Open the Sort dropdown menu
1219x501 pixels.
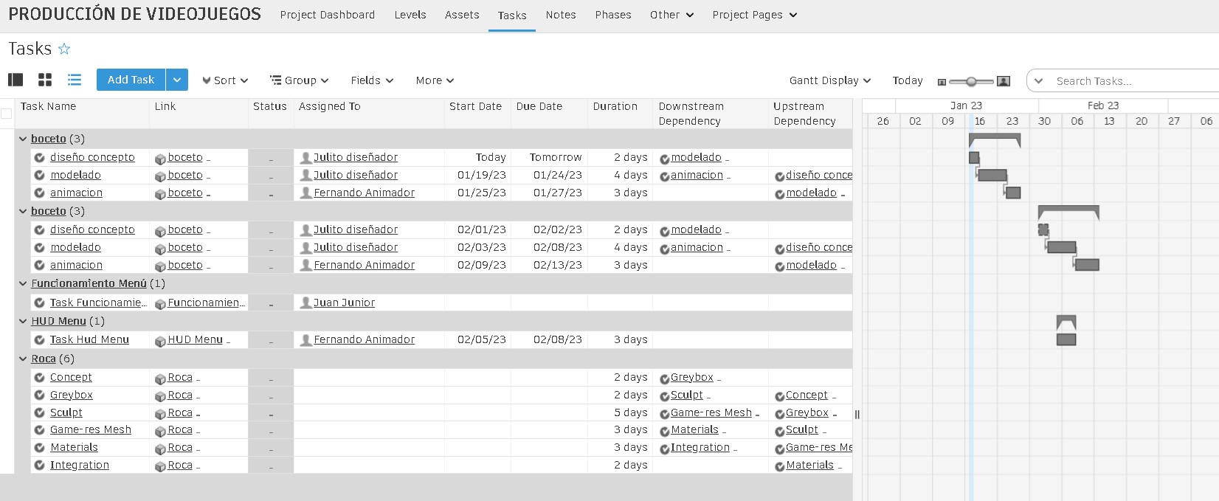pos(225,80)
